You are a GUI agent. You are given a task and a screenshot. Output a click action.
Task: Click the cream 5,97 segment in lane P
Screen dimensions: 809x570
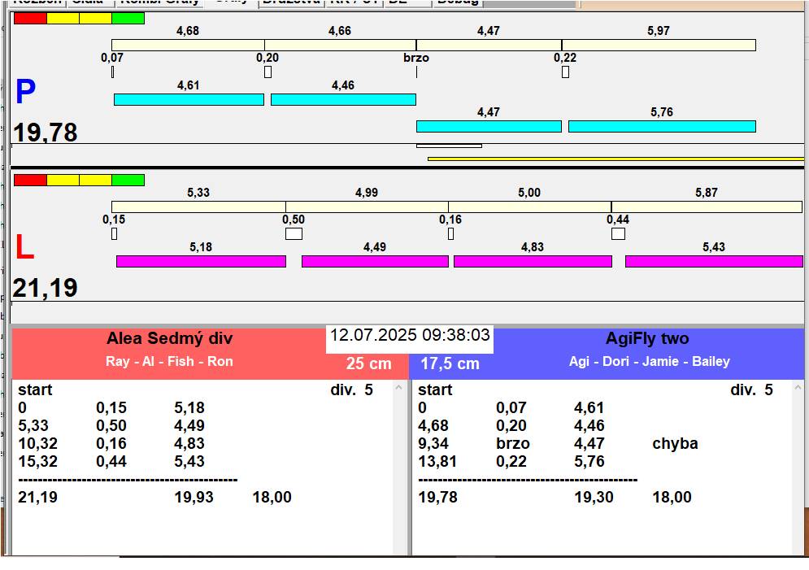pyautogui.click(x=659, y=45)
